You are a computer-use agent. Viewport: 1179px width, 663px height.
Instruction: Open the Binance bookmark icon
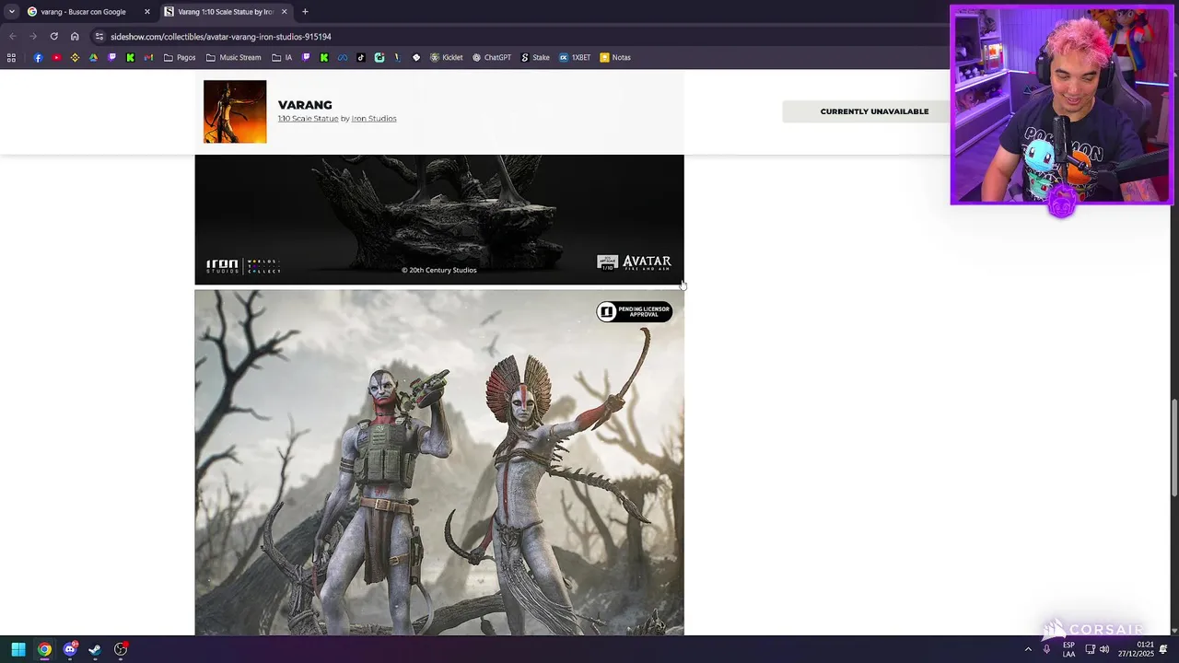coord(76,57)
